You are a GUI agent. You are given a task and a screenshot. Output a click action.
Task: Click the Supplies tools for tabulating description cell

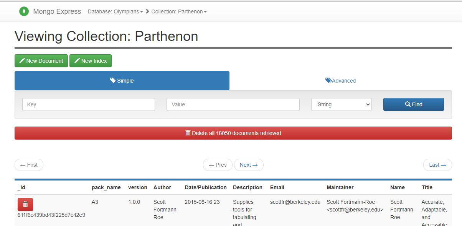[x=244, y=213]
